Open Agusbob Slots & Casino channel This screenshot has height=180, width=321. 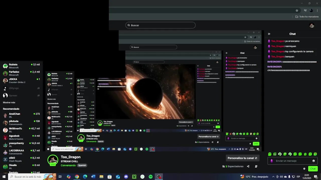21,137
